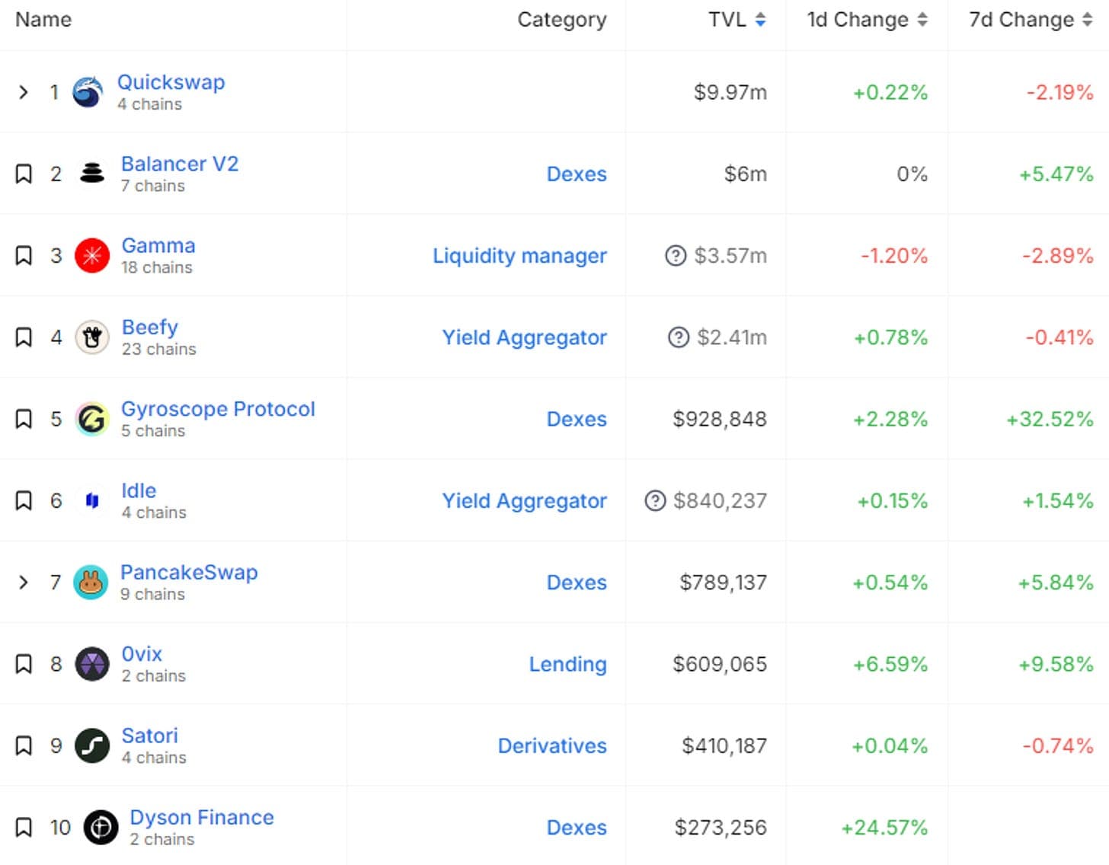Click the help icon beside Gamma TVL
The image size is (1109, 865).
[676, 256]
